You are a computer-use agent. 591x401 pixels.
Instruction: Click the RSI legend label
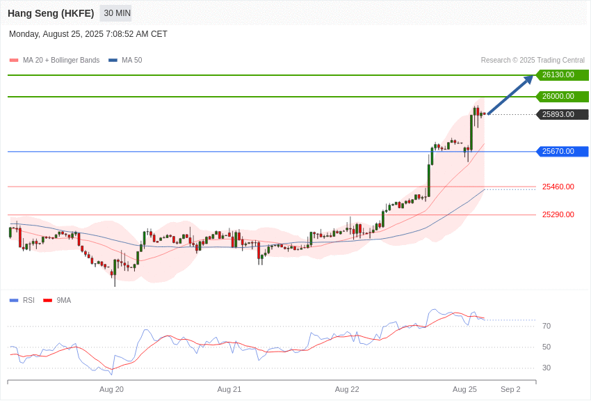29,300
